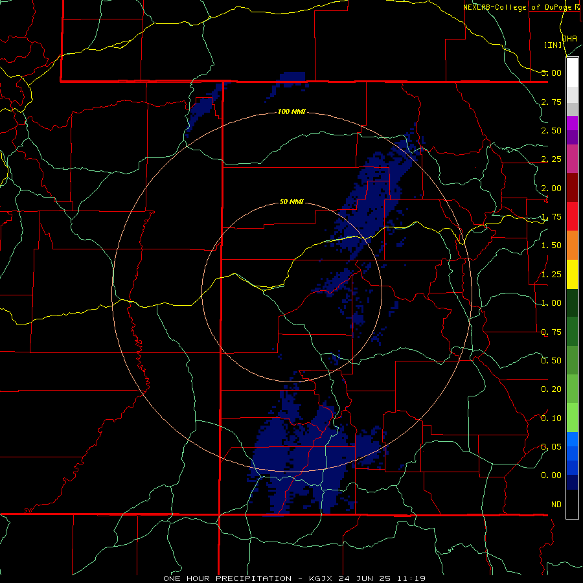Pick the white swatch atop the legend

pyautogui.click(x=572, y=73)
